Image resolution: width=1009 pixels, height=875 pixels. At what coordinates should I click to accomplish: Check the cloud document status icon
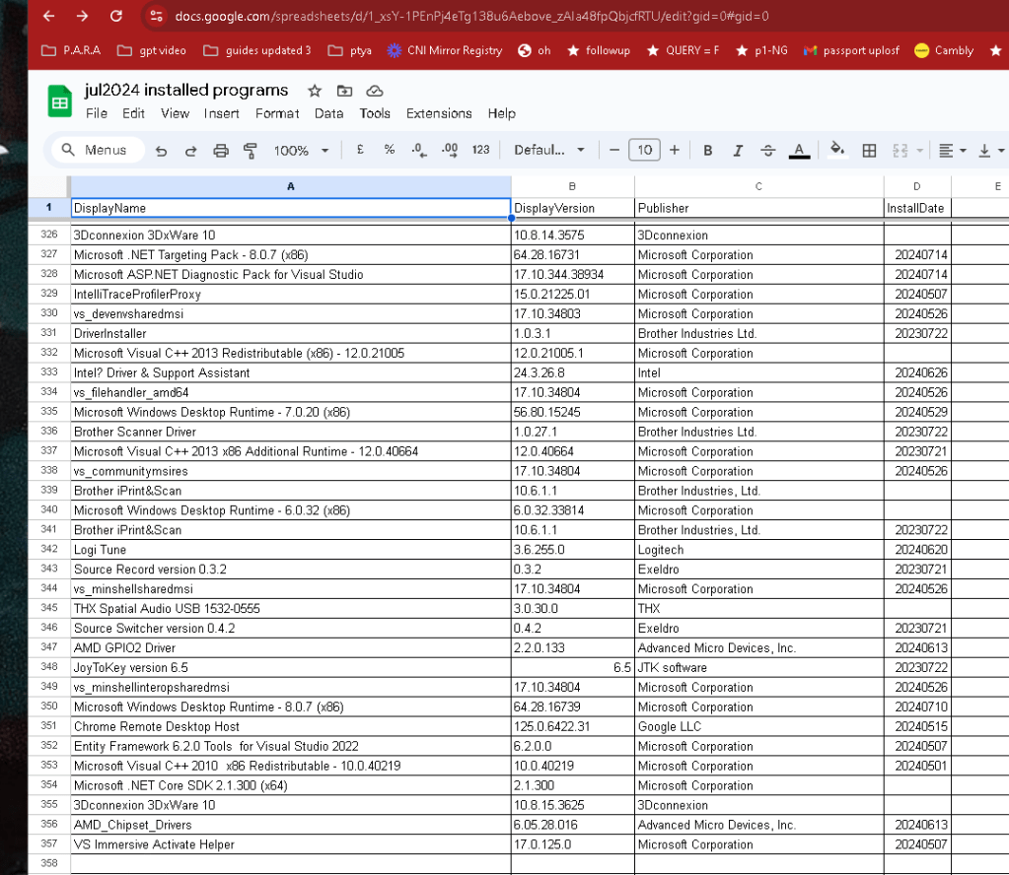(x=375, y=91)
